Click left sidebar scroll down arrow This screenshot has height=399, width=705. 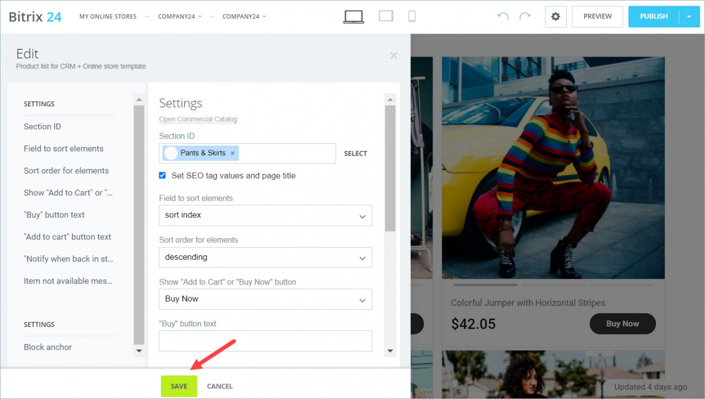pos(139,351)
